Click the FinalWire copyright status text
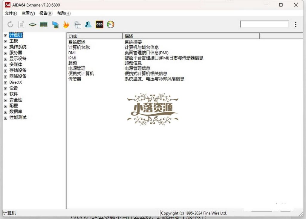 pos(194,213)
